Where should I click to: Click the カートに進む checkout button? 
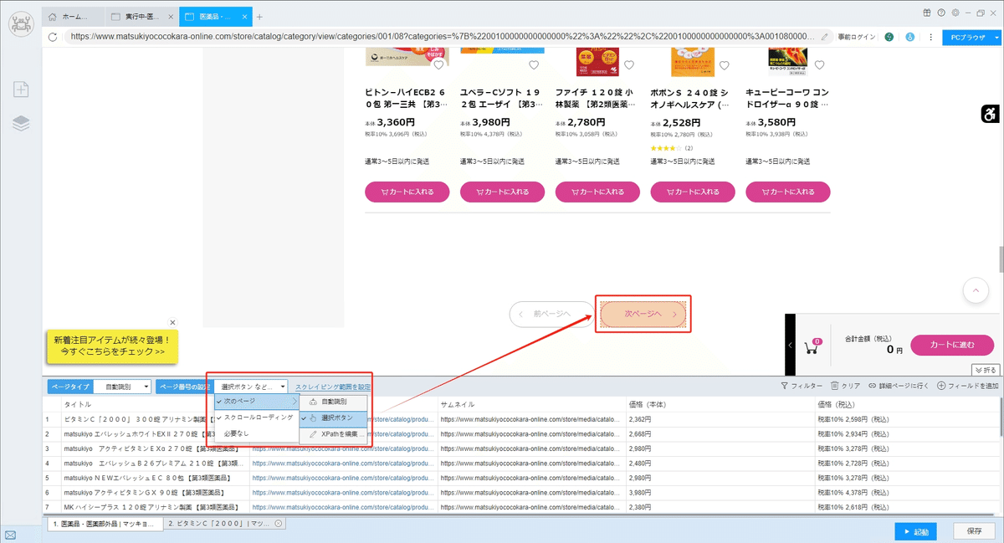point(952,345)
